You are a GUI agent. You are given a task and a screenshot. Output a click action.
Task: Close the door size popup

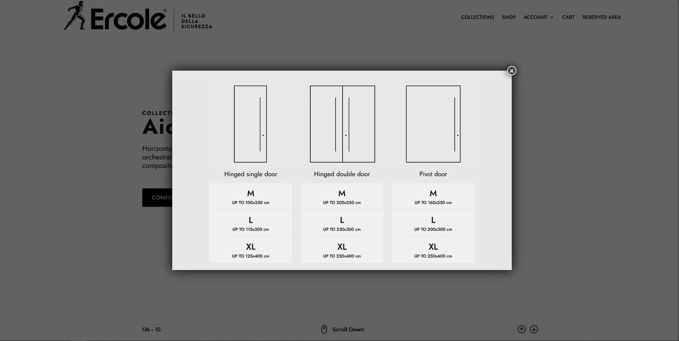(x=511, y=71)
